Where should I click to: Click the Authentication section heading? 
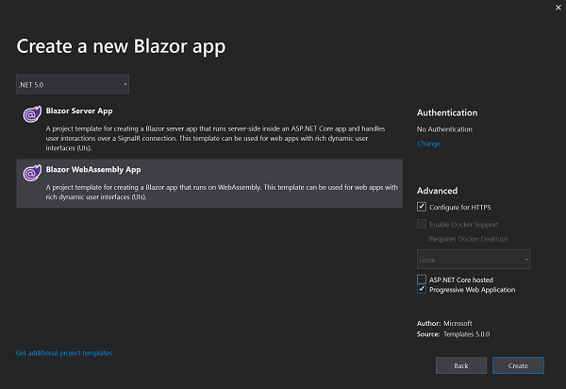tap(447, 112)
